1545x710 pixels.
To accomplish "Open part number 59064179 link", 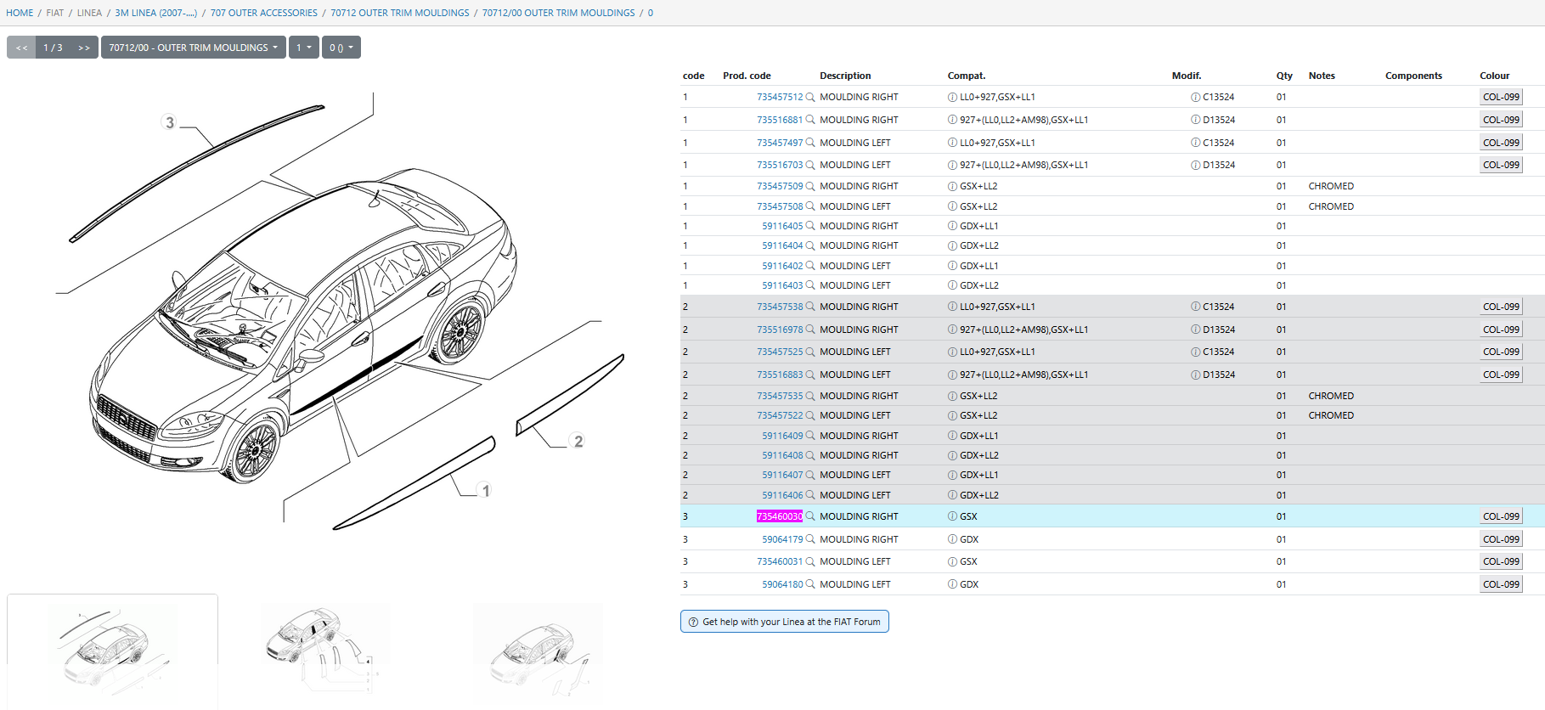I will 781,539.
